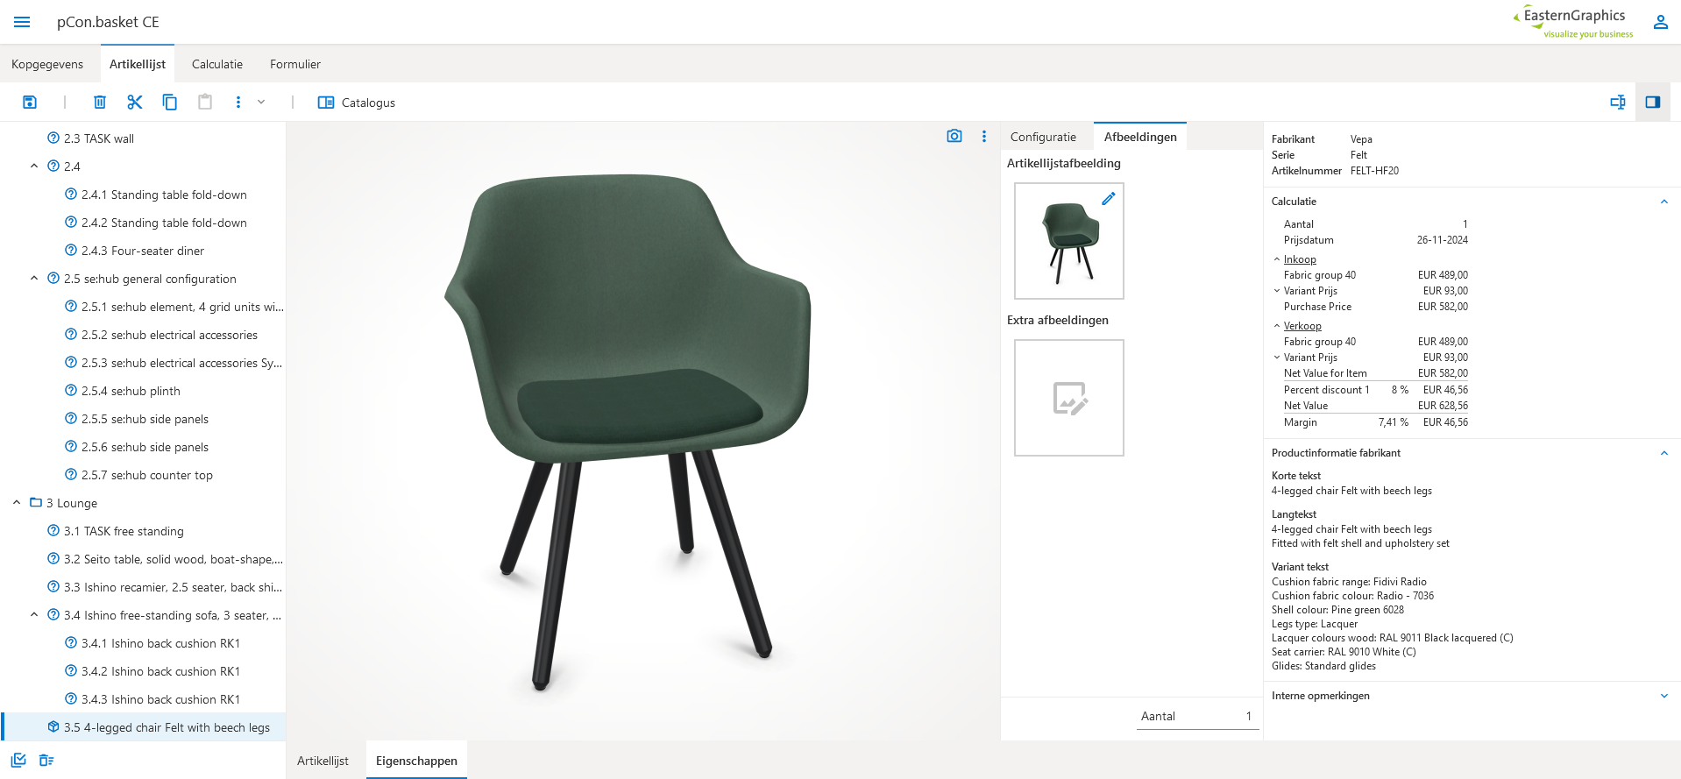Open the Catalogus browser
The image size is (1681, 779).
click(357, 103)
